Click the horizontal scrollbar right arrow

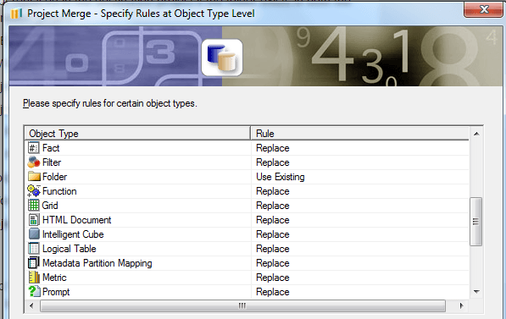(461, 305)
